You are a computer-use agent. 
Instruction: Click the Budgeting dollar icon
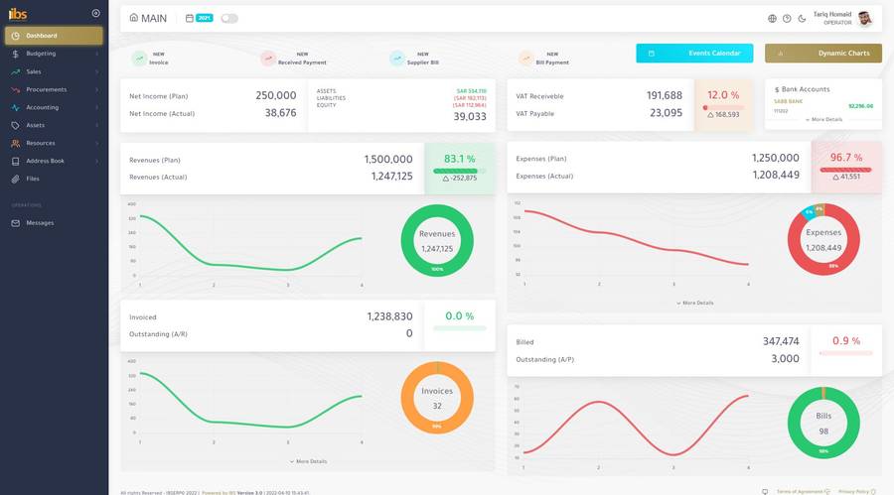[x=15, y=54]
